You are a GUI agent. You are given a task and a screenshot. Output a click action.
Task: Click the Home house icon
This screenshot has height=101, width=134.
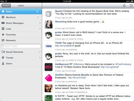[3, 12]
